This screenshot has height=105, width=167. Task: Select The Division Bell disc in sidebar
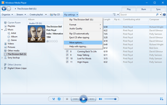point(15,54)
